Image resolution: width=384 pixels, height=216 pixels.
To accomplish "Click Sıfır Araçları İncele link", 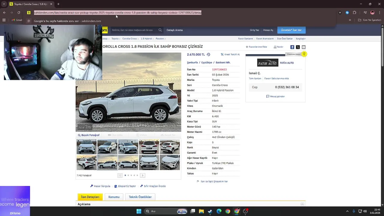I will pyautogui.click(x=153, y=186).
